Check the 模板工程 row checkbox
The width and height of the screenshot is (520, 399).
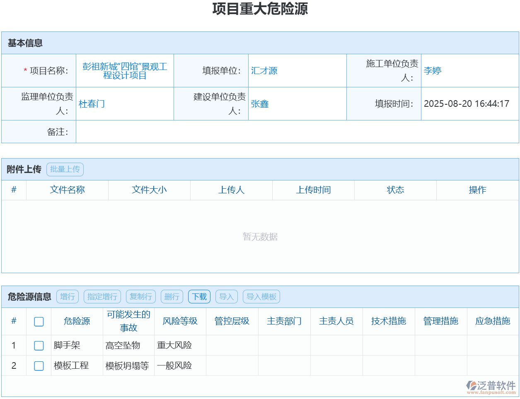(39, 365)
